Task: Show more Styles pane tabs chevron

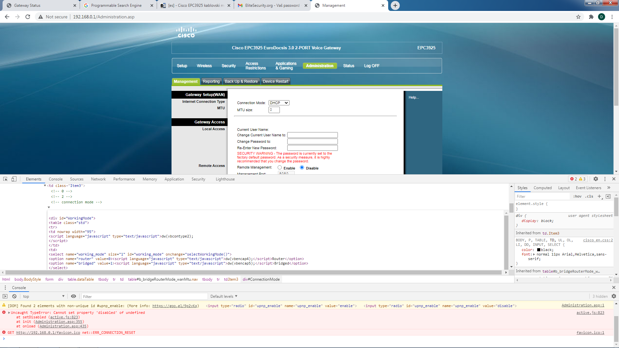Action: (x=609, y=188)
